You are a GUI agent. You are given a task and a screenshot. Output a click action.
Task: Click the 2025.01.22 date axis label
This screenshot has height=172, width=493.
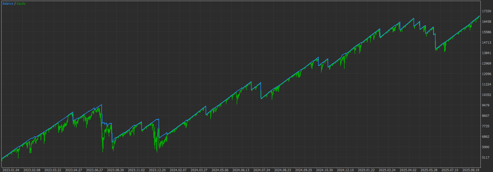tap(366, 170)
